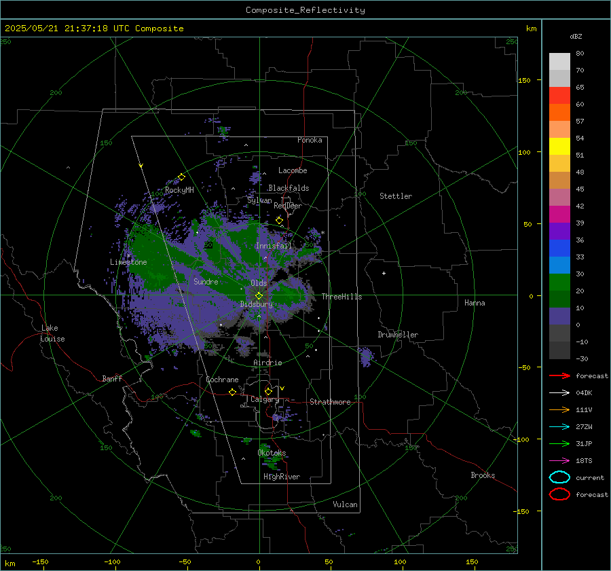Click yellow diamond marker below Cochrane
The image size is (611, 571).
pos(232,392)
